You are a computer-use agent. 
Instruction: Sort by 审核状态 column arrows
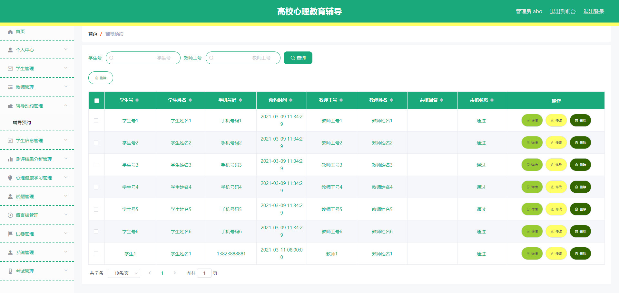pos(492,100)
